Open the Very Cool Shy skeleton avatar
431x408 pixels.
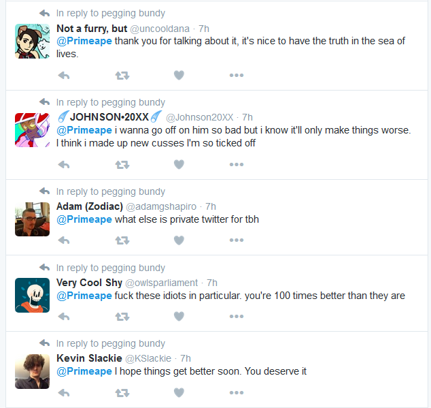click(32, 295)
